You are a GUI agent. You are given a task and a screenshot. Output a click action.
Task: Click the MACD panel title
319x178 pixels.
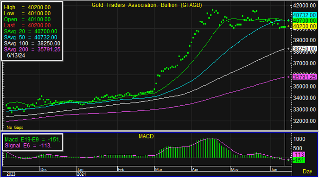click(x=146, y=136)
